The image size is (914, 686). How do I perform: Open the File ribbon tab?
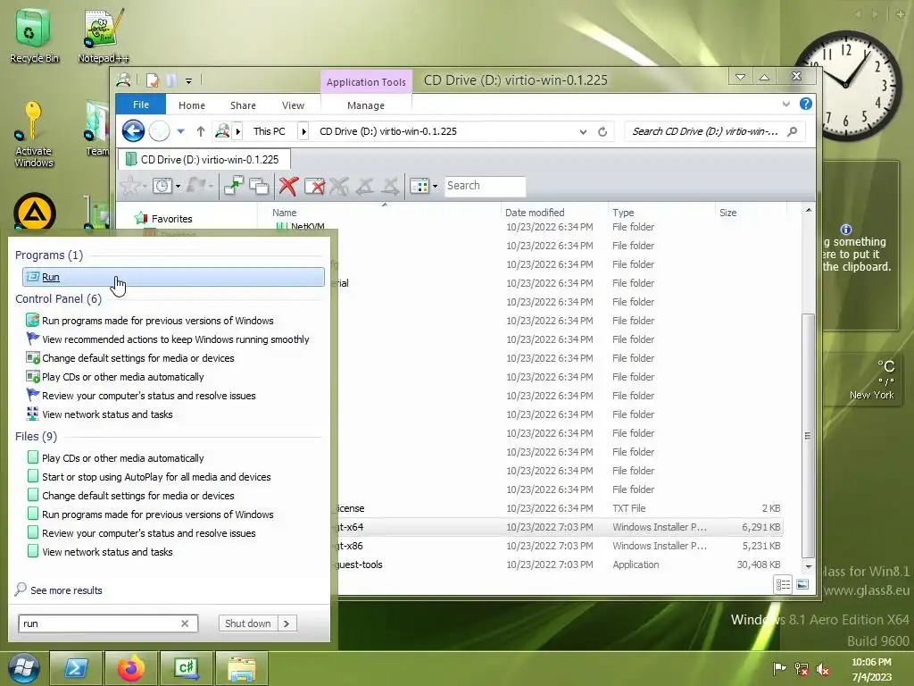(141, 105)
